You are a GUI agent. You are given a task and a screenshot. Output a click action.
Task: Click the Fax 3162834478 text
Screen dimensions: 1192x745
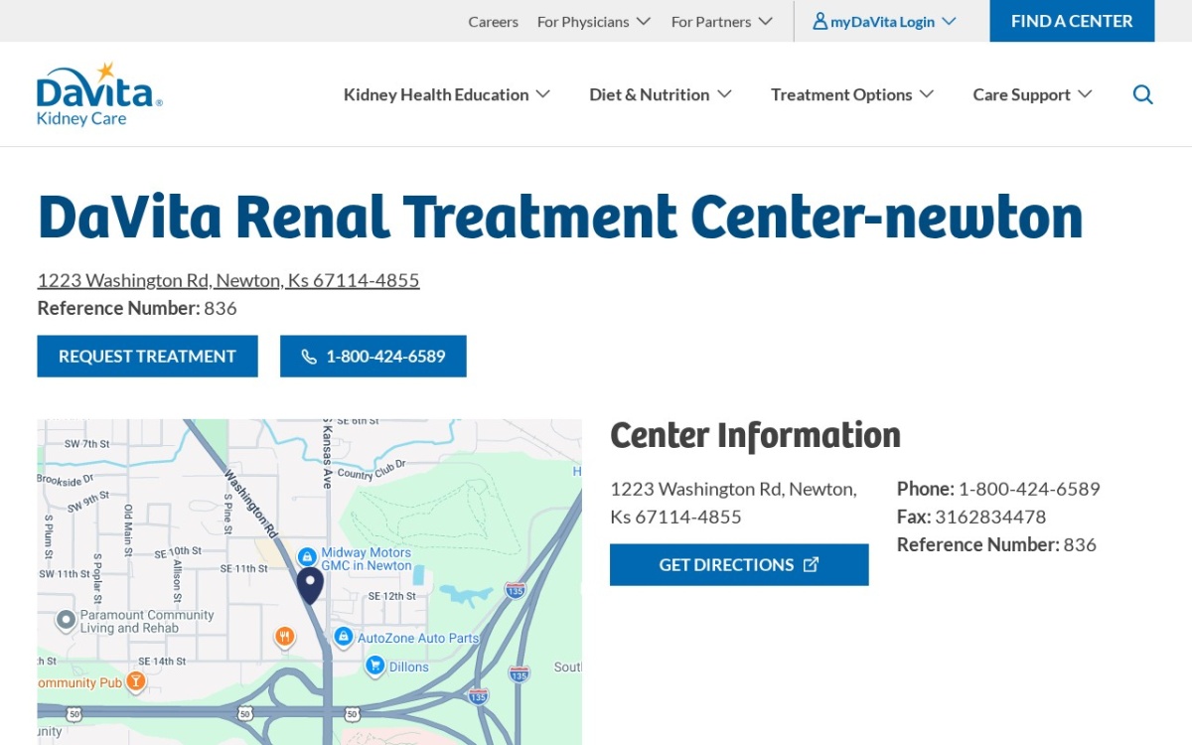(x=971, y=517)
